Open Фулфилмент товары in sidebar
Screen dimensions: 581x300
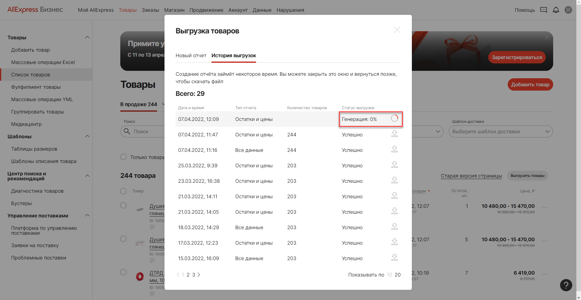(36, 87)
